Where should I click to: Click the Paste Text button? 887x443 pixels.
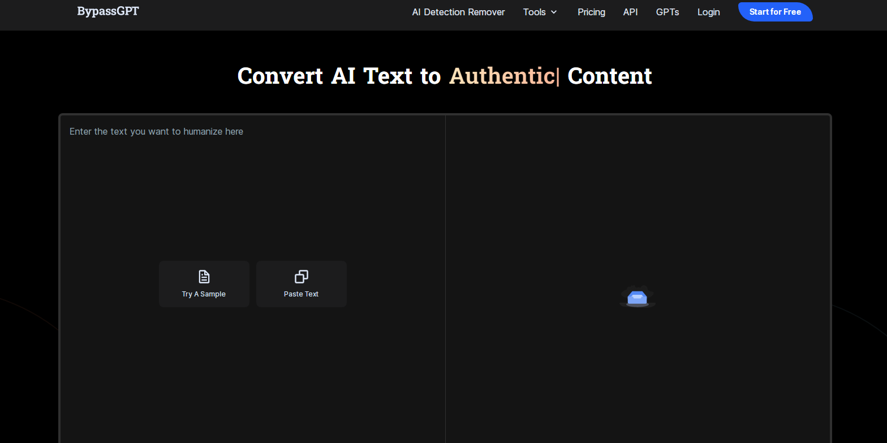point(302,284)
